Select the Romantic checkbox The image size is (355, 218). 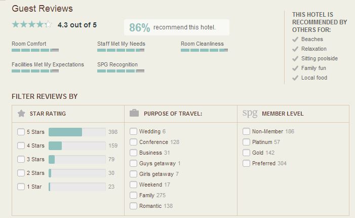coord(133,206)
